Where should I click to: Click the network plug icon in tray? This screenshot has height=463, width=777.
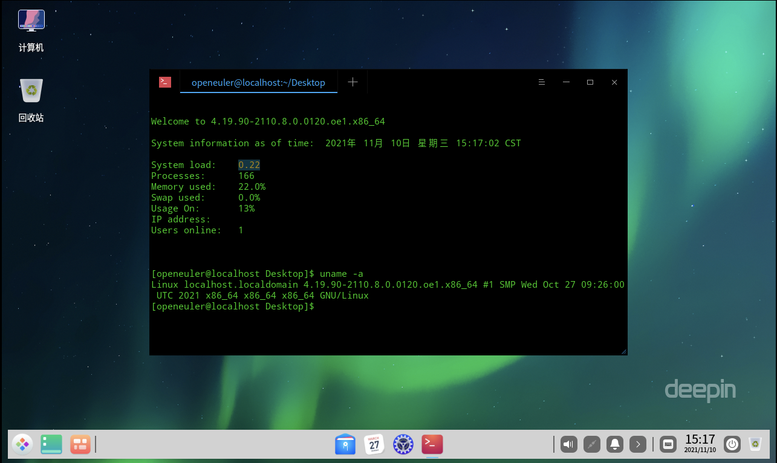click(x=593, y=444)
